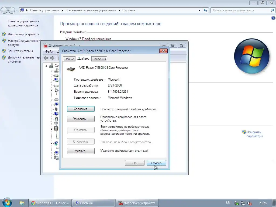Viewport: 276px width, 207px height.
Task: Click Панель управления in the address breadcrumb
Action: coord(44,10)
